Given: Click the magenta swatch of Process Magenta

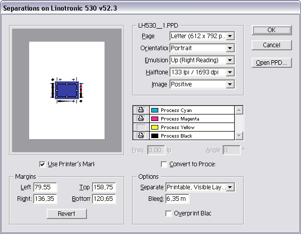Looking at the screenshot, I should (x=155, y=119).
